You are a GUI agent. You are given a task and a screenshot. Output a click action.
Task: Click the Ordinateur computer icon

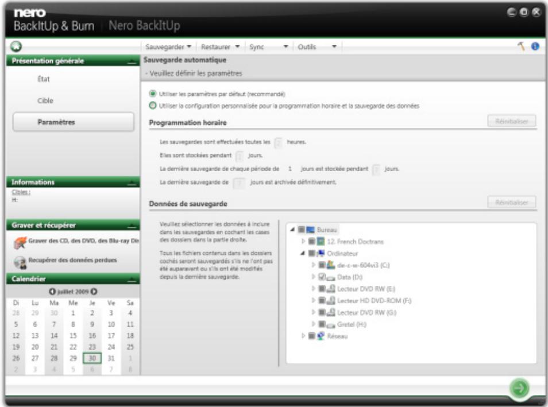coord(321,253)
